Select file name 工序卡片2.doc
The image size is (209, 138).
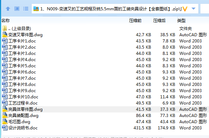click(x=22, y=47)
